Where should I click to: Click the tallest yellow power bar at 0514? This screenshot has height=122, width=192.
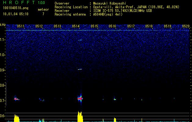pos(80,117)
